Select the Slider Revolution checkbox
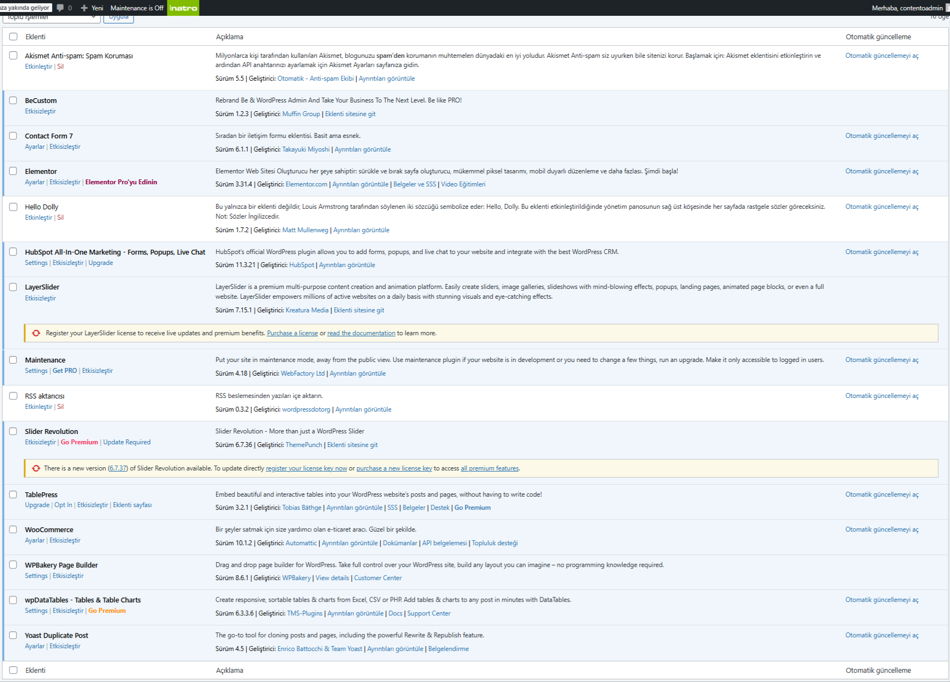The image size is (950, 682). click(13, 431)
